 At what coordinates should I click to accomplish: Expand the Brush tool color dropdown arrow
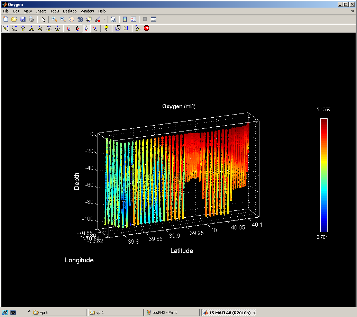[104, 19]
